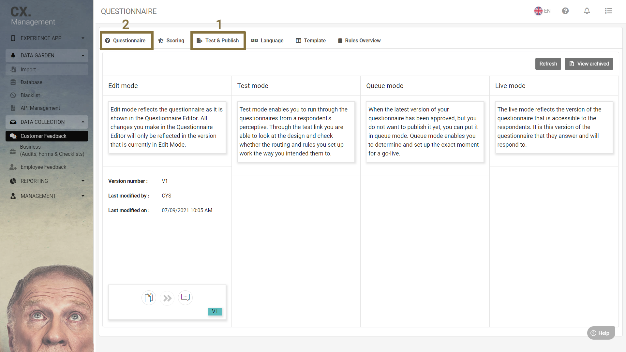Open the floating Help widget
The width and height of the screenshot is (626, 352).
601,333
